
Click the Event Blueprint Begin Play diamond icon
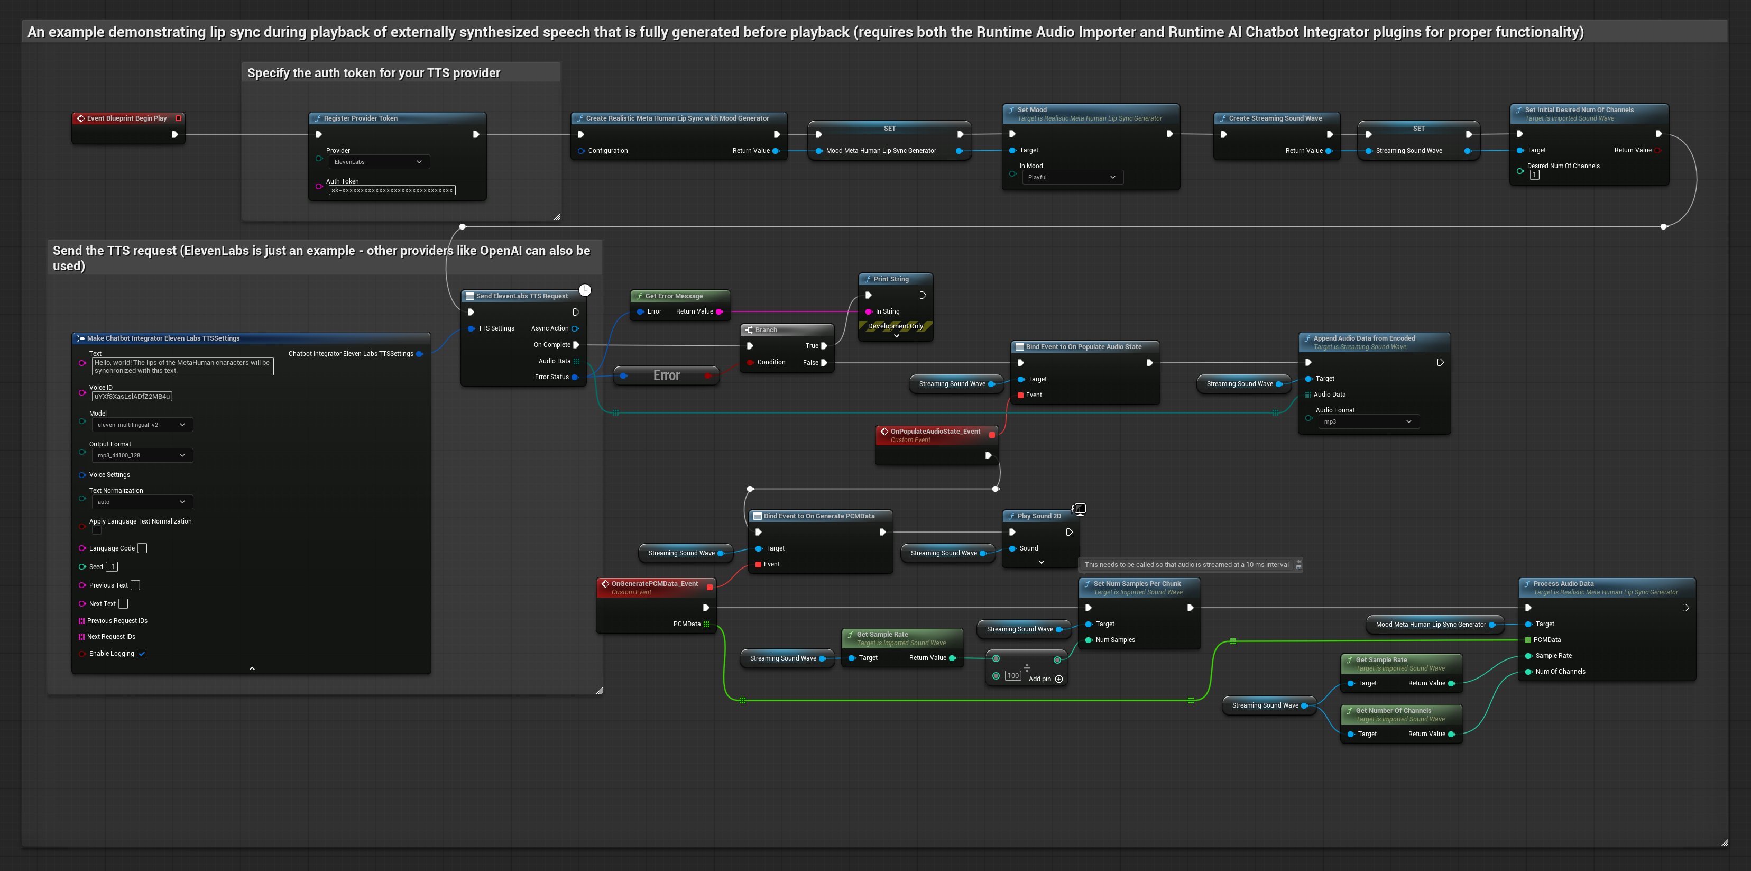(x=81, y=118)
